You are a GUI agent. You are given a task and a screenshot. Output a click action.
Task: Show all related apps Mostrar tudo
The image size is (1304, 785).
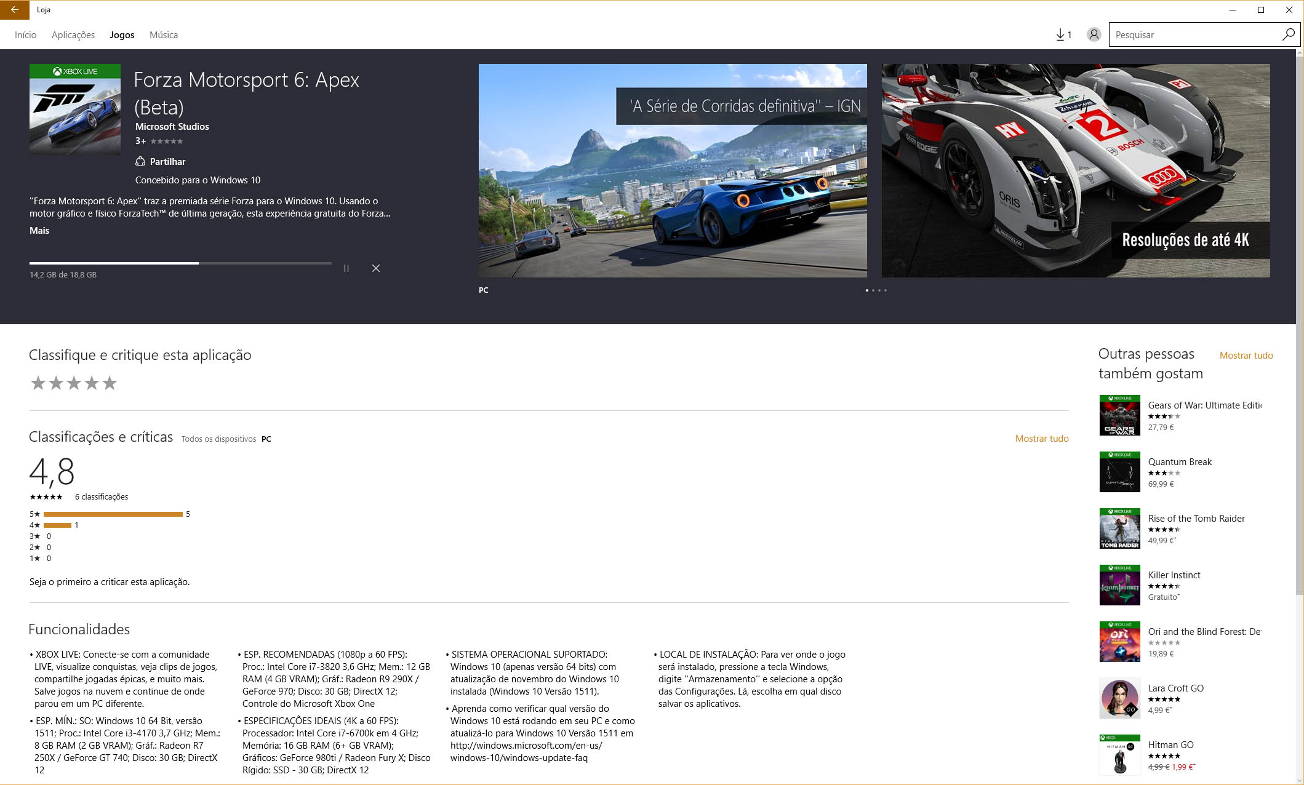(1246, 356)
